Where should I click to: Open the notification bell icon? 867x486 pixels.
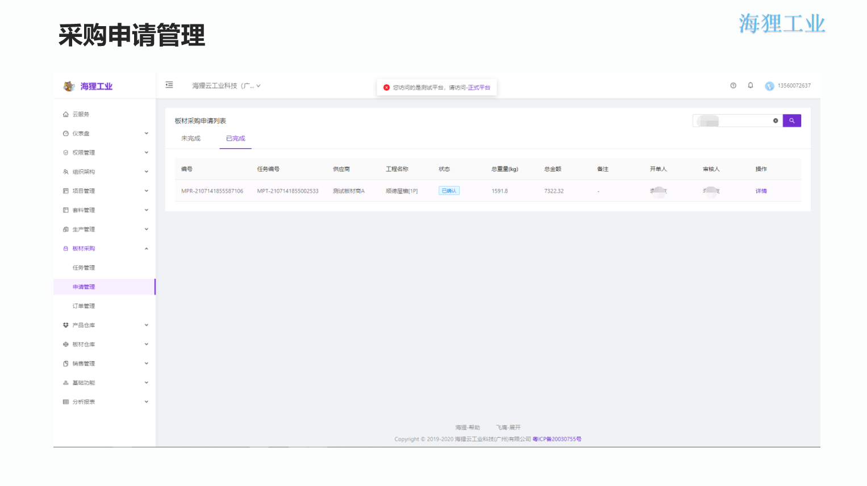pos(751,85)
